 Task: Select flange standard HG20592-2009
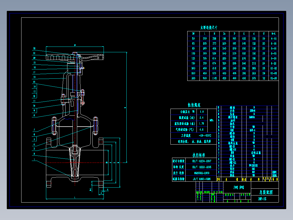[202, 173]
